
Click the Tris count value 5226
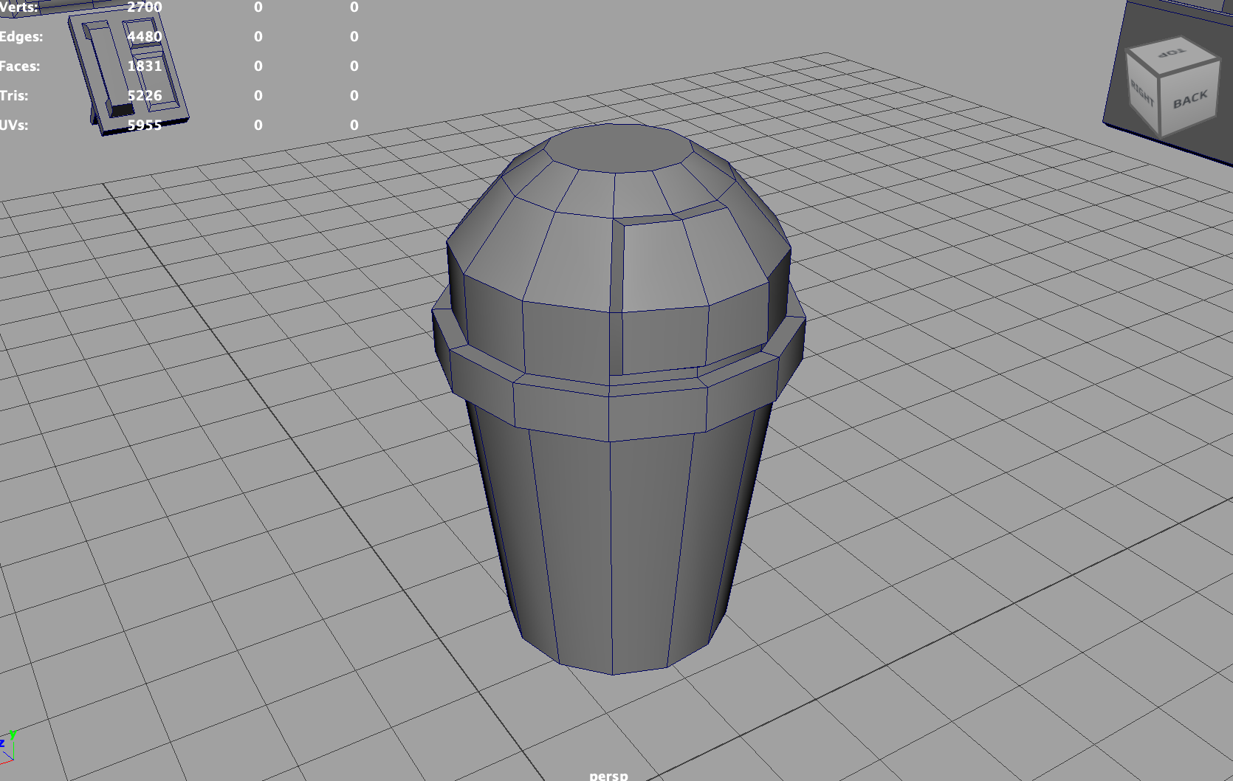click(145, 95)
